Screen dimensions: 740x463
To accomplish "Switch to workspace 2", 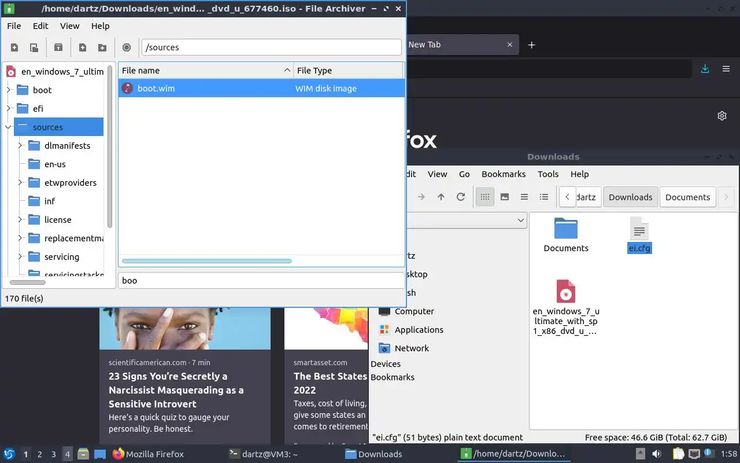I will tap(40, 454).
